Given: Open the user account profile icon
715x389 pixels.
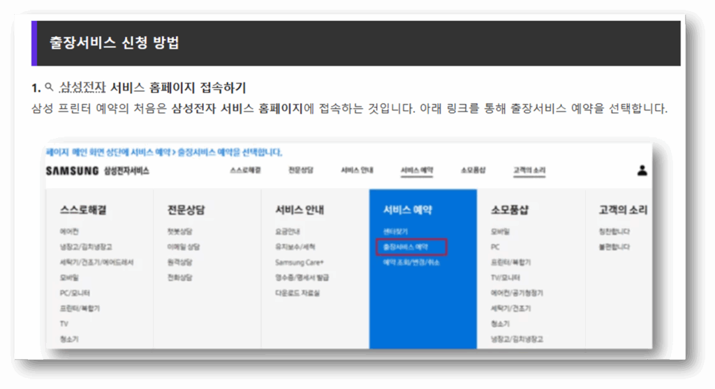Looking at the screenshot, I should pos(642,170).
